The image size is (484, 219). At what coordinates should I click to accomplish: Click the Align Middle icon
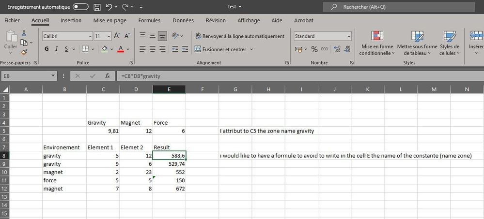tap(153, 36)
